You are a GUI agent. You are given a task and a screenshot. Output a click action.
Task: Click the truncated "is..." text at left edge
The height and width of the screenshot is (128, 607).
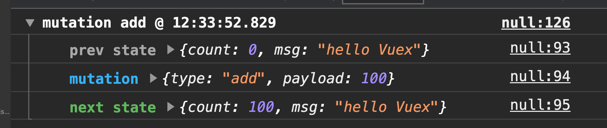click(x=4, y=112)
